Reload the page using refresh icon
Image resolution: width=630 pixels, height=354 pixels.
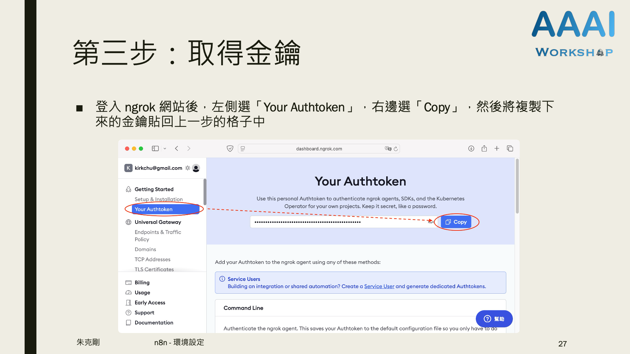click(396, 148)
